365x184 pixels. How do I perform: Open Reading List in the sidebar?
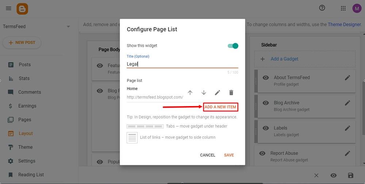31,174
